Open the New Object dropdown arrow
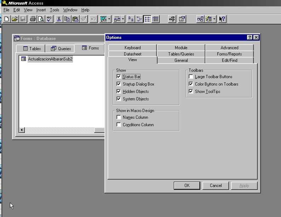 pyautogui.click(x=214, y=19)
